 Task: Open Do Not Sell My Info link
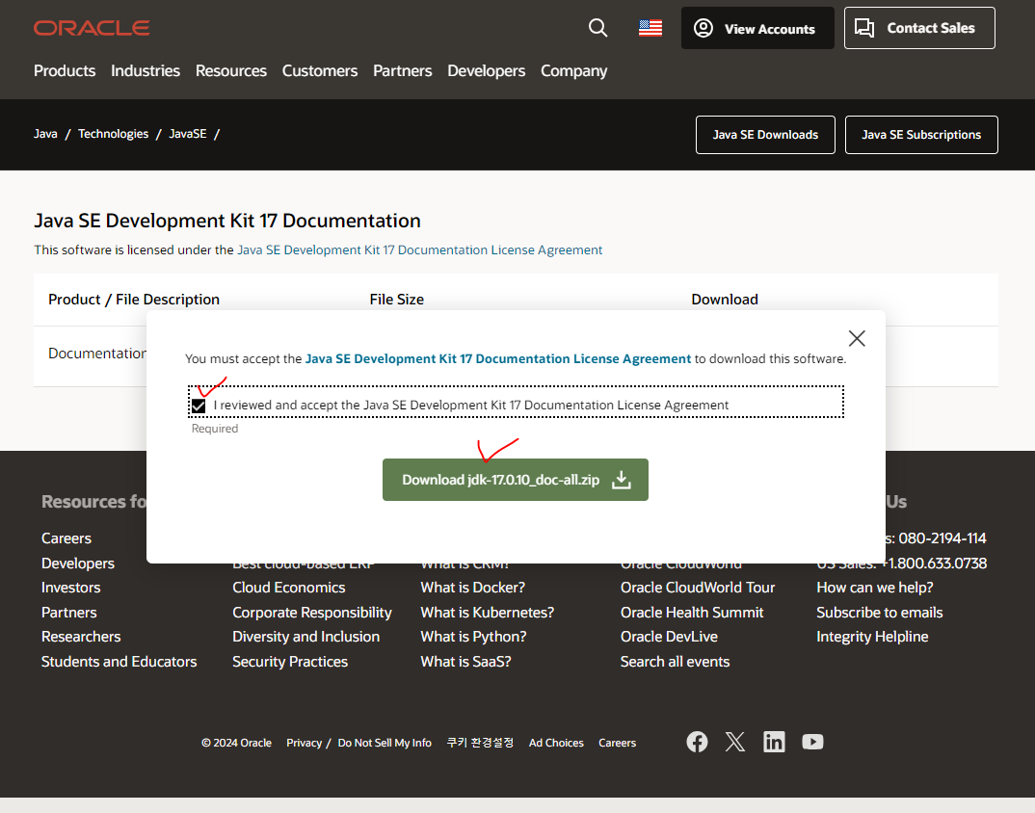coord(385,743)
